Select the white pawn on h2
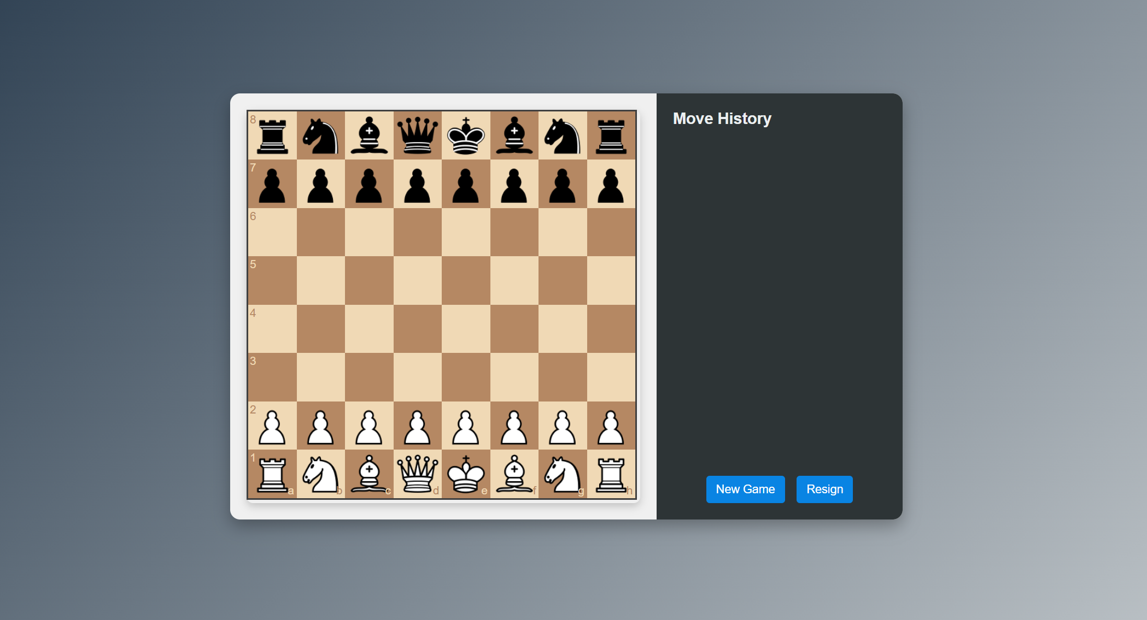 point(611,426)
